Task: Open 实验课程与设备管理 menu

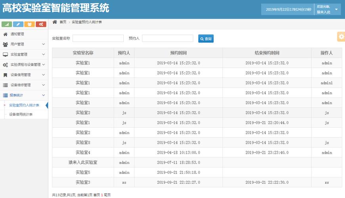Action: tap(24, 65)
